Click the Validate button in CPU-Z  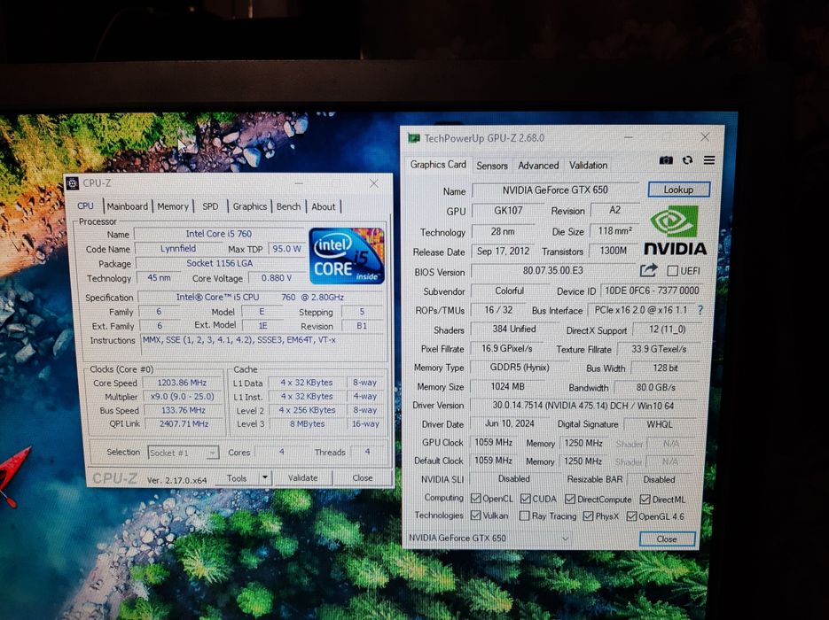pyautogui.click(x=303, y=478)
